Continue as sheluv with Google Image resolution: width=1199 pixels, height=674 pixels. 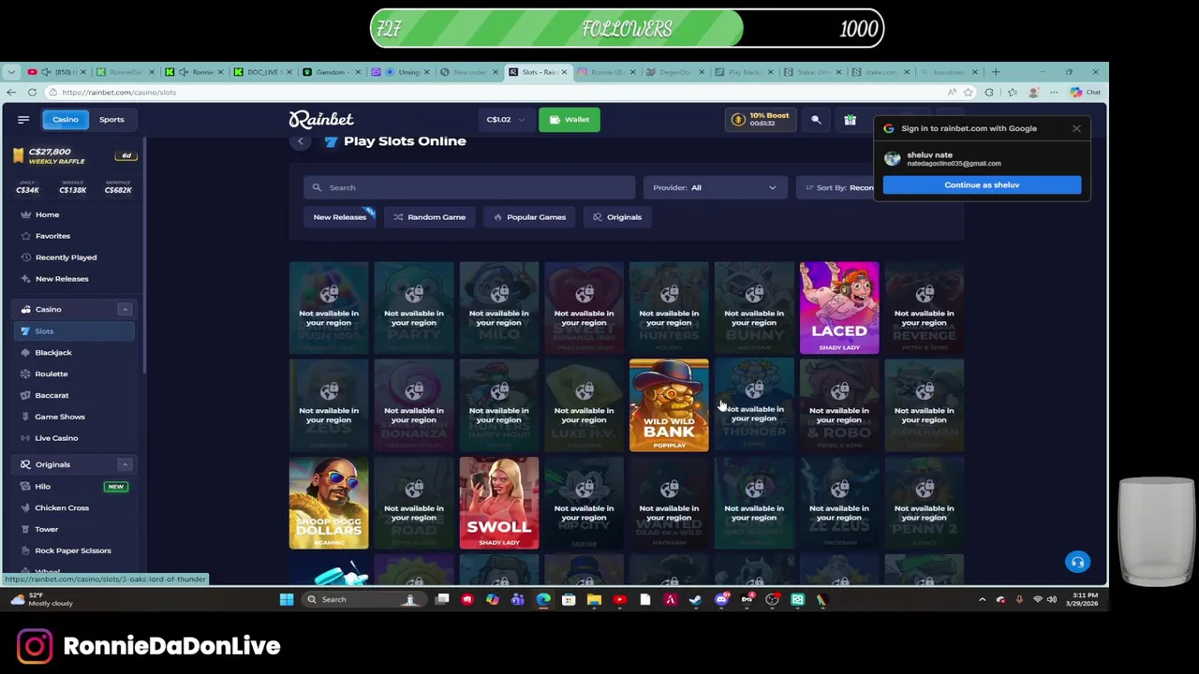(982, 184)
